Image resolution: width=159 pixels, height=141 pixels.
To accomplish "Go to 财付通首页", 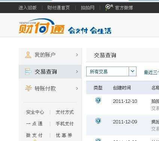I will (x=58, y=8).
